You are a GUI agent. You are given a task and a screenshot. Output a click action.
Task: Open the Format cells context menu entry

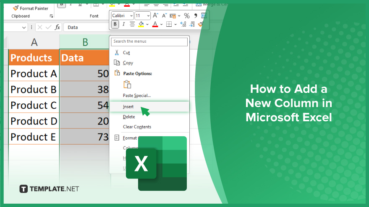tap(130, 138)
